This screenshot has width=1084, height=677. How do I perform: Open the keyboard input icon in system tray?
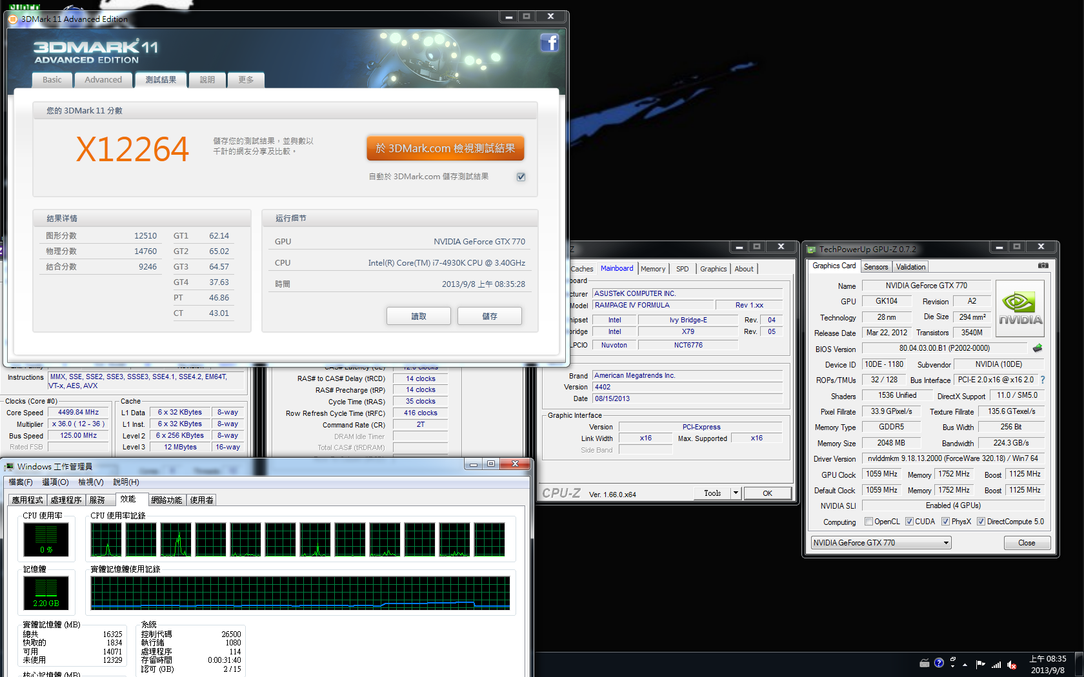pyautogui.click(x=925, y=663)
